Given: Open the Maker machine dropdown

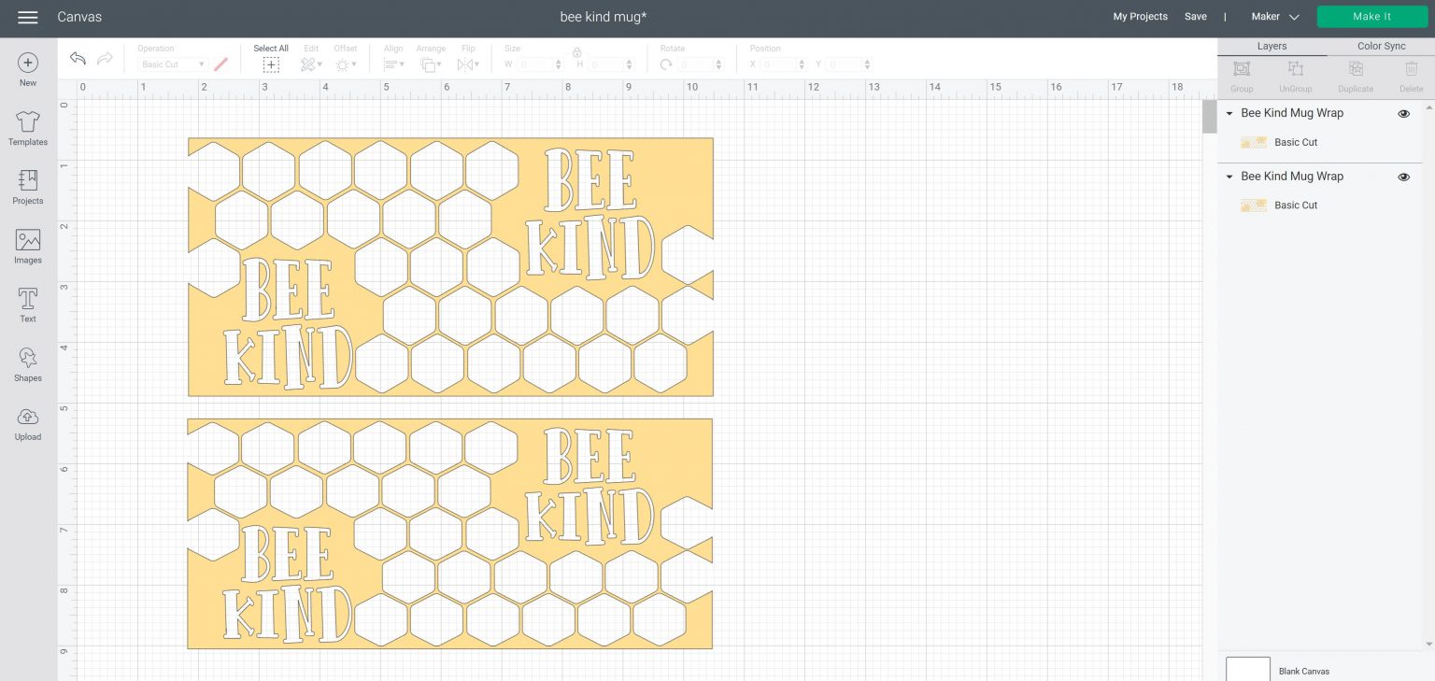Looking at the screenshot, I should coord(1275,17).
